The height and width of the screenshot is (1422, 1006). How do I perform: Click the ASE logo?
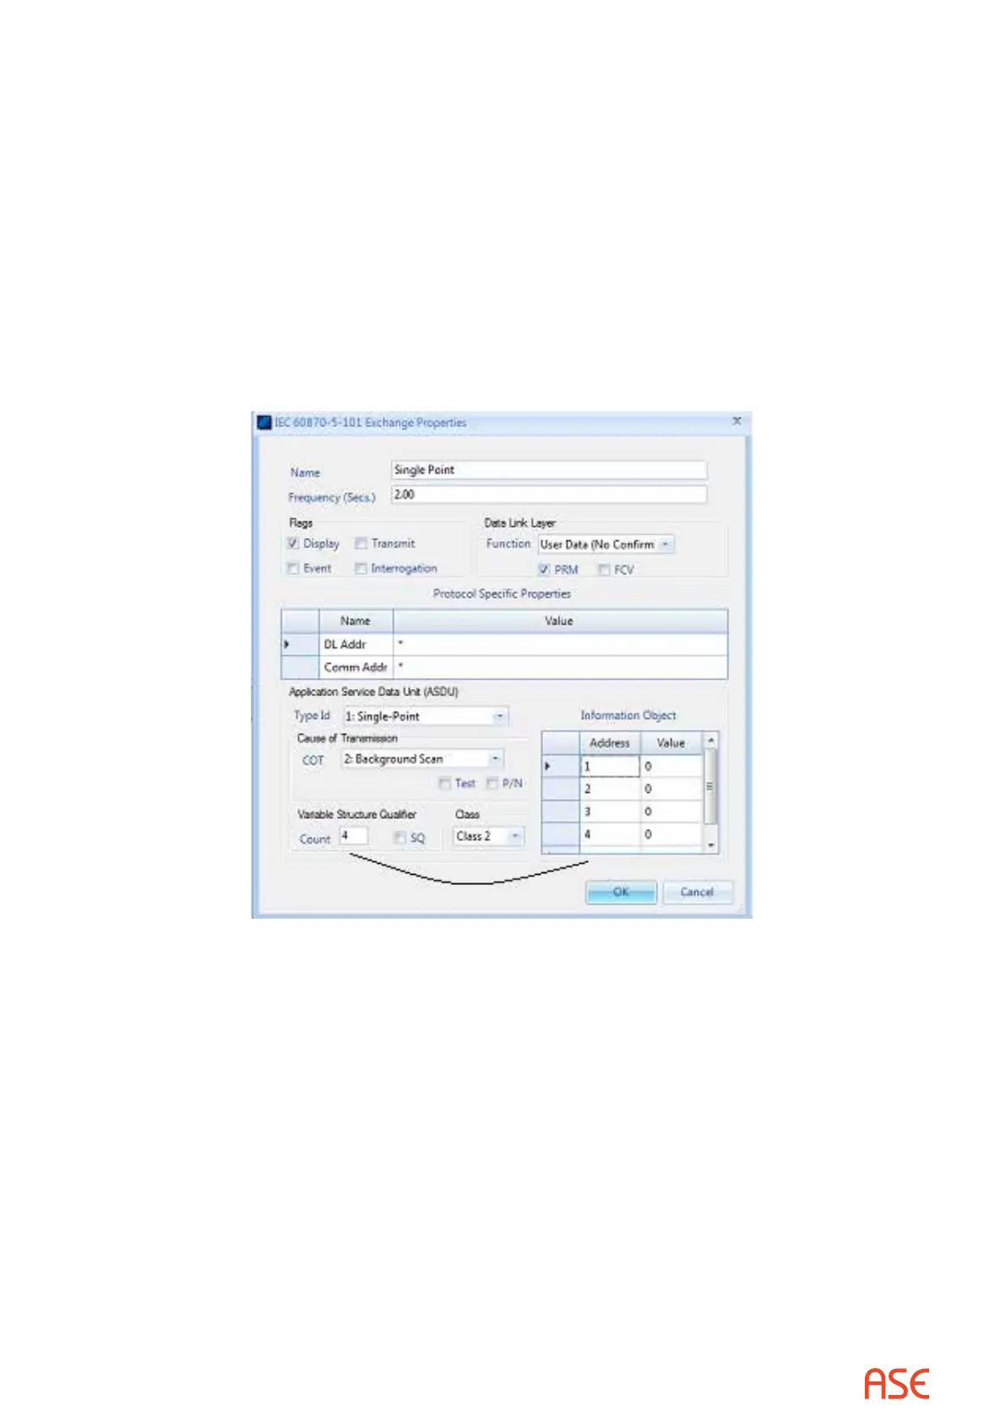pos(896,1383)
